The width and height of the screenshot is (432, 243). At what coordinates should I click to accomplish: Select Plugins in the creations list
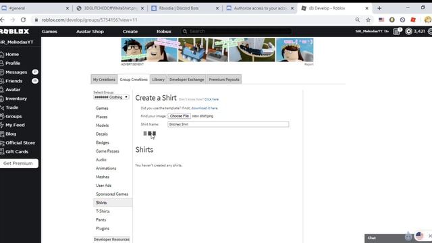pos(103,228)
